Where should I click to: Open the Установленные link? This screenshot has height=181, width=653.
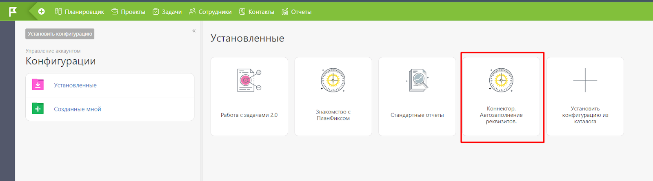click(x=75, y=85)
